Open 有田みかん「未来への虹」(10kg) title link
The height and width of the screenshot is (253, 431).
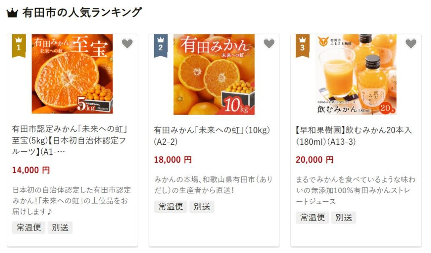[212, 136]
